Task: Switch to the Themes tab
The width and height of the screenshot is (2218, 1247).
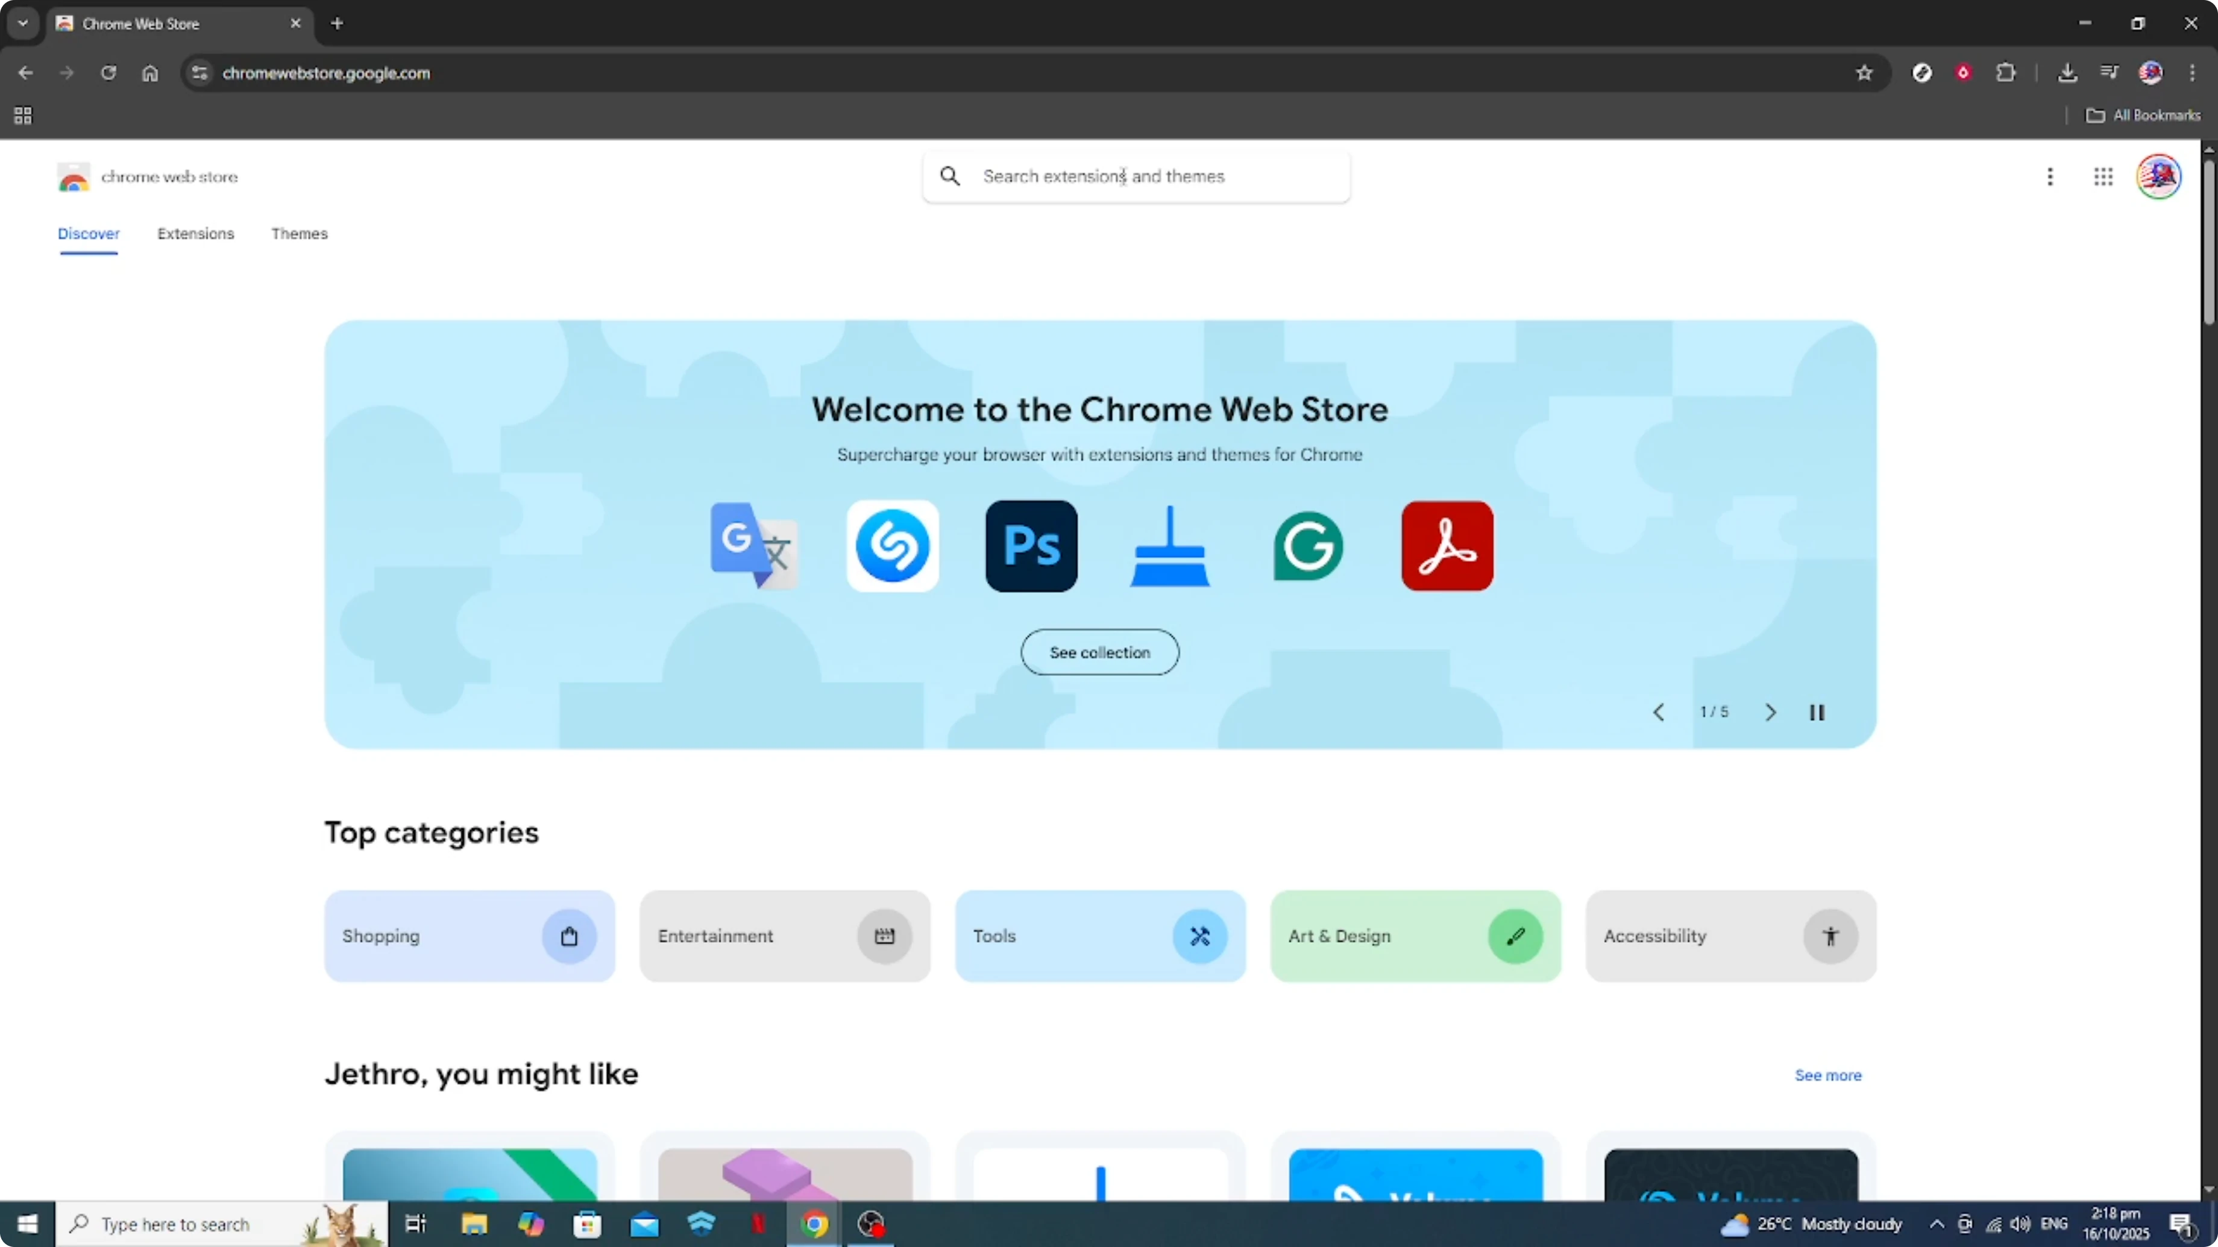Action: [300, 233]
